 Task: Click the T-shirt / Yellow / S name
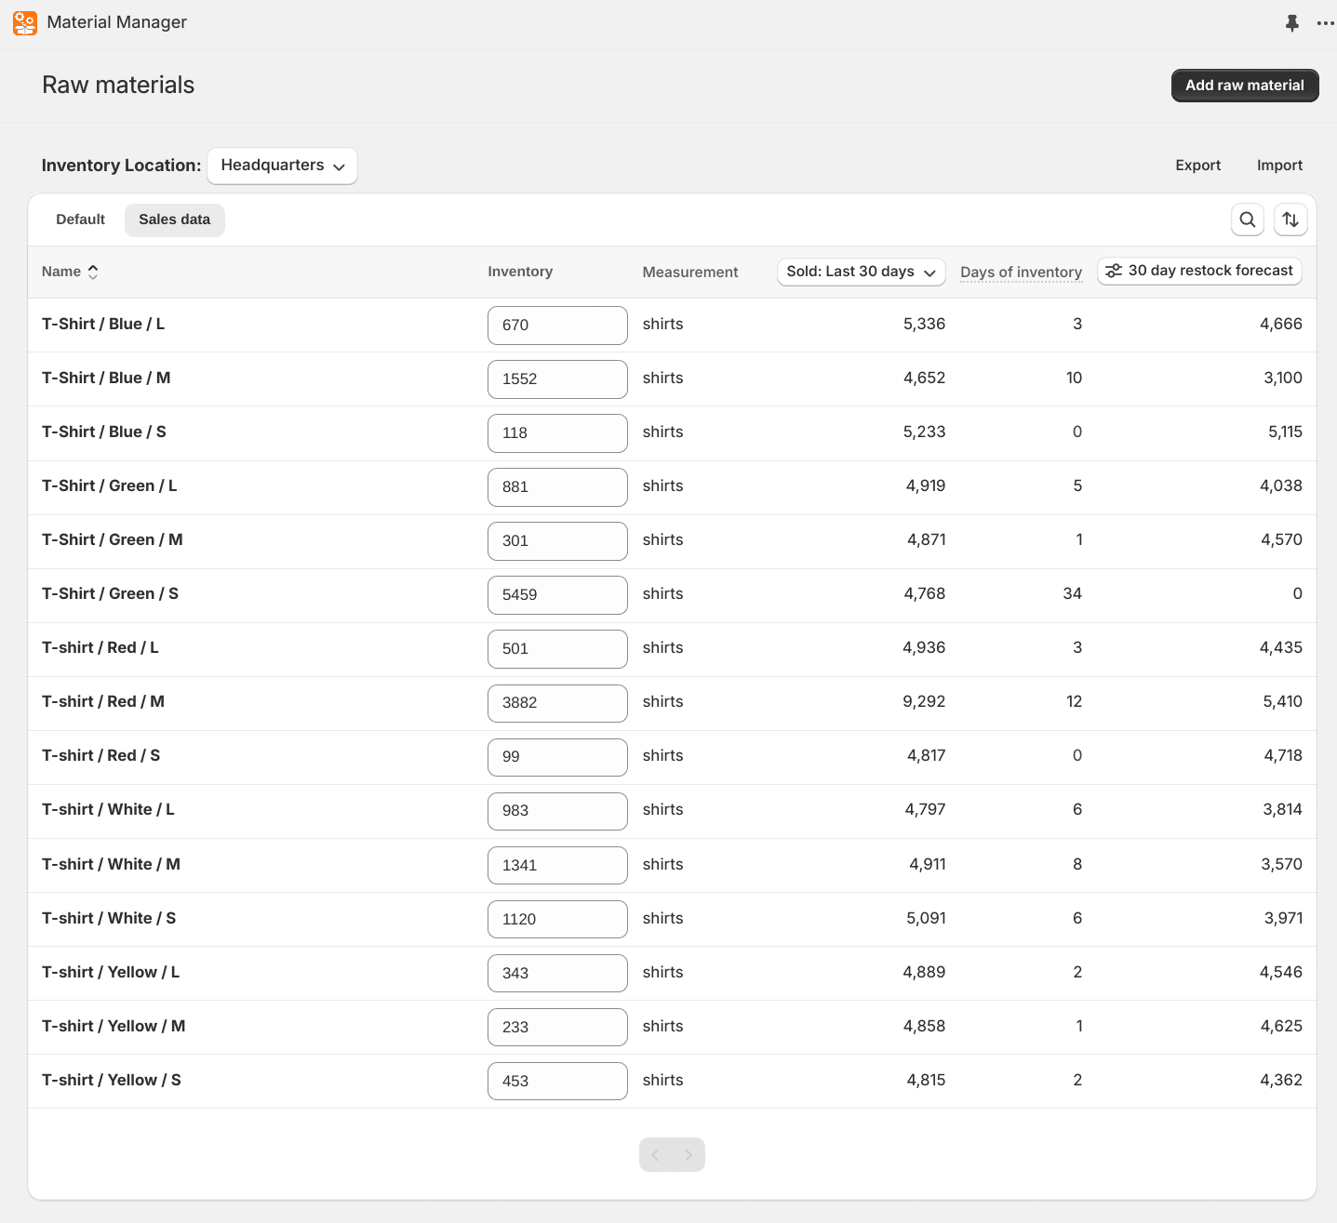tap(112, 1080)
